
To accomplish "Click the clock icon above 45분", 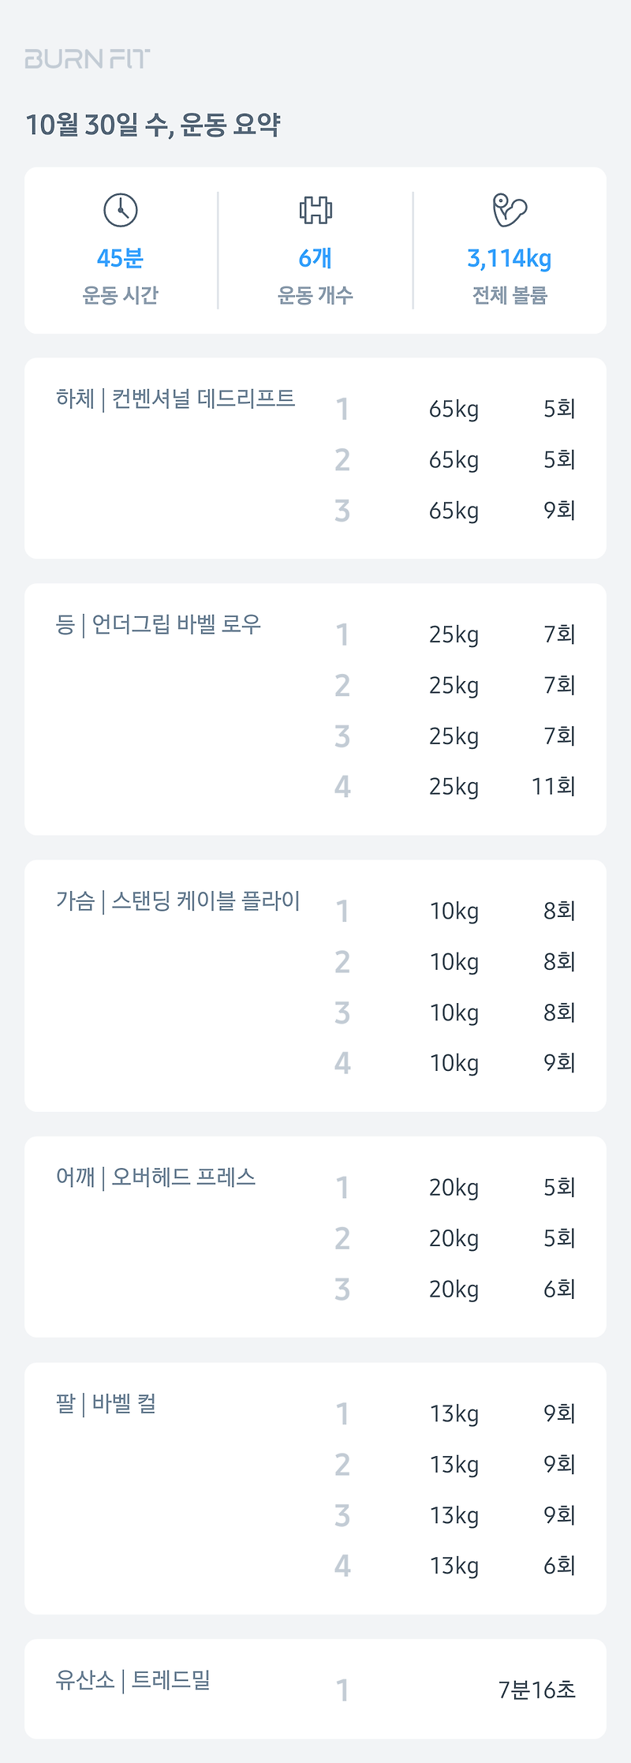I will click(121, 210).
